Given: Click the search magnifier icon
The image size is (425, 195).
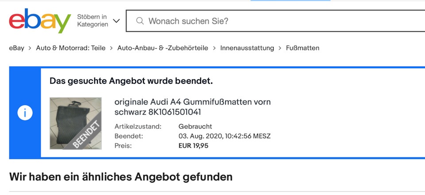Looking at the screenshot, I should pyautogui.click(x=140, y=21).
